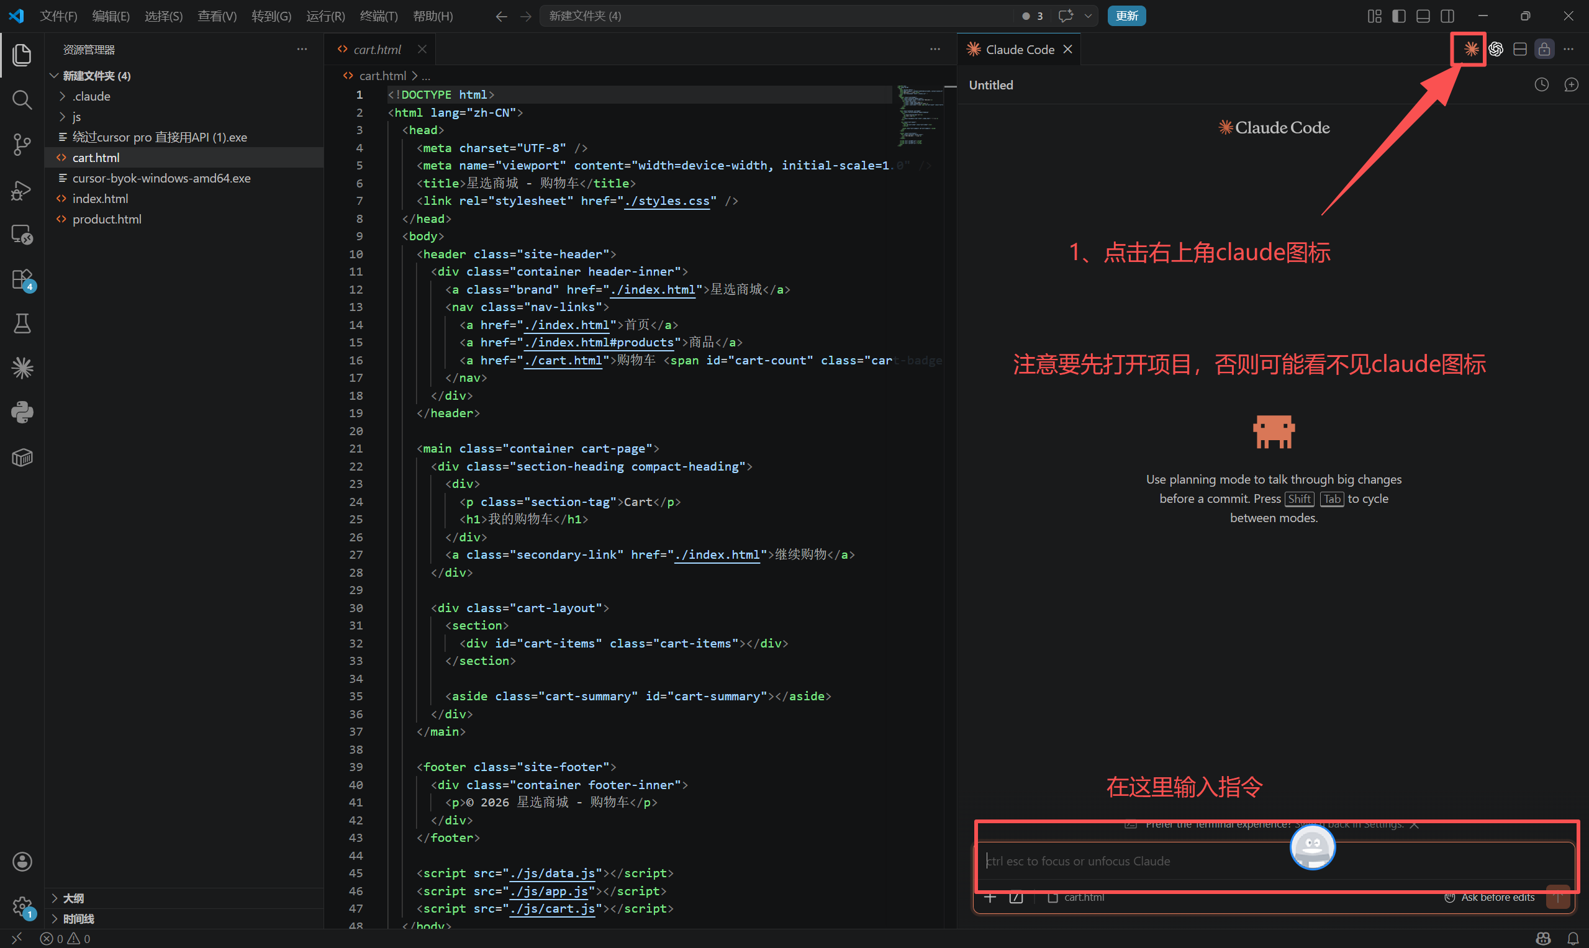Toggle the Ask before edits mode
1589x948 pixels.
(1489, 898)
